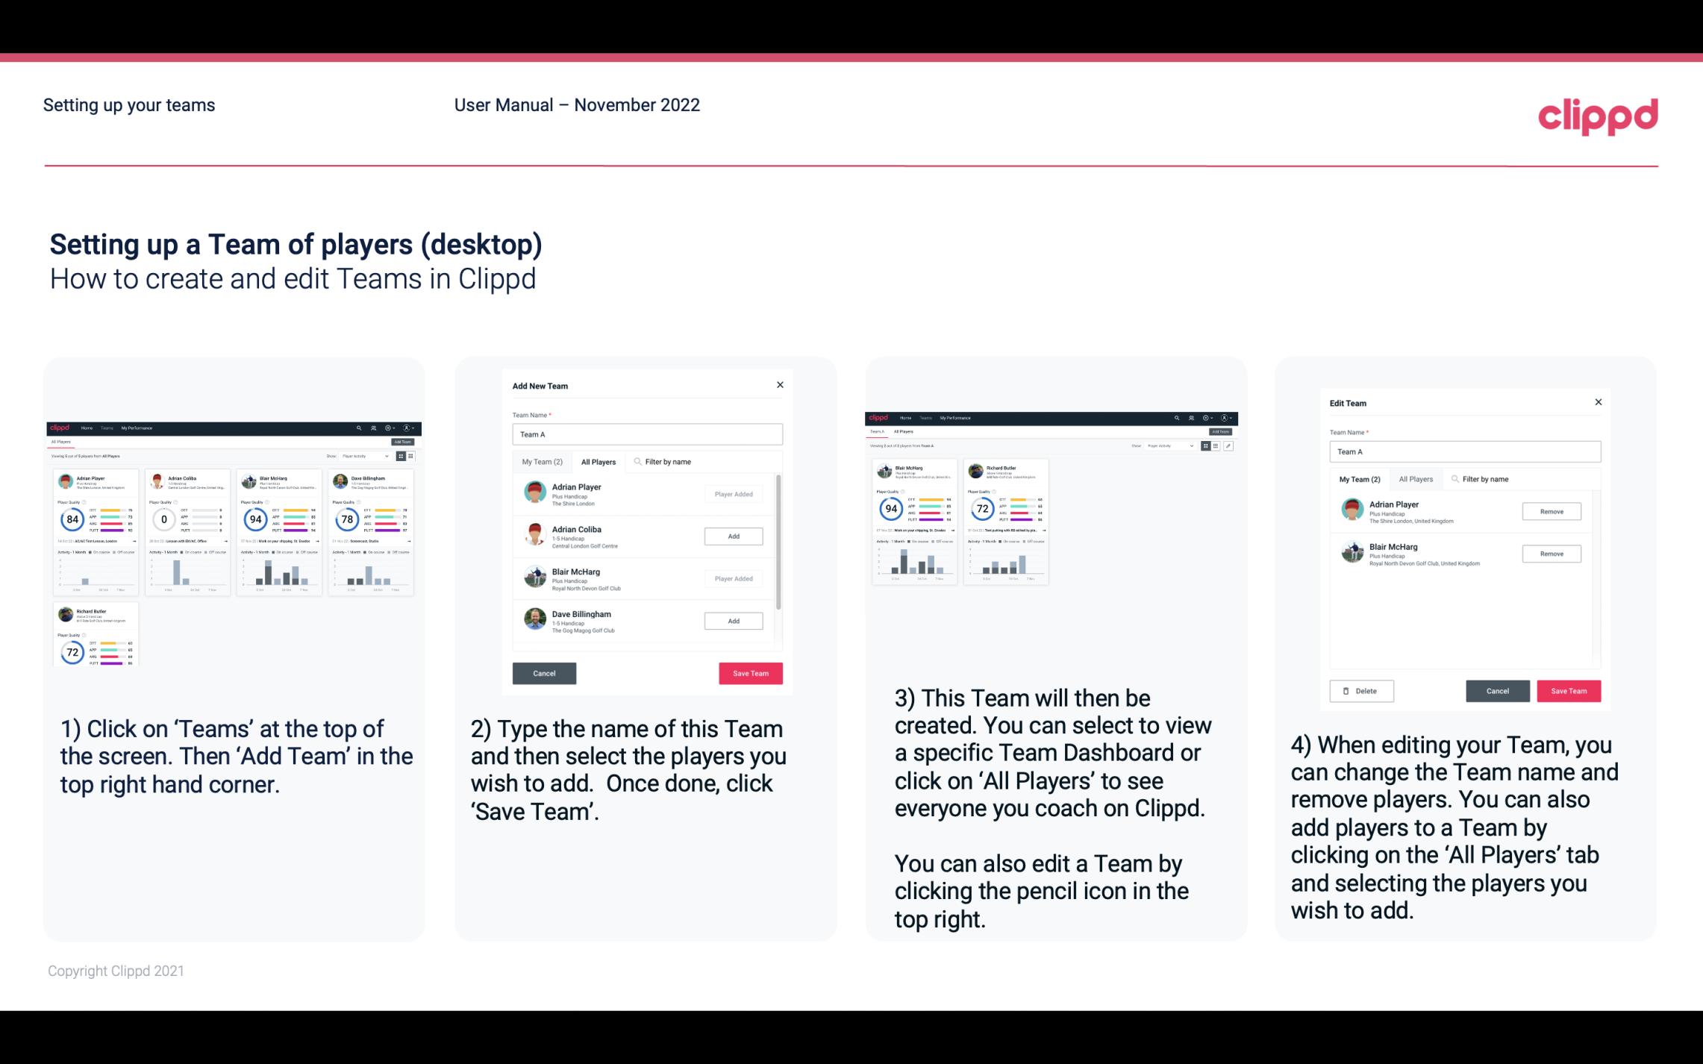Click the Add button next to Adrian Coliba
Viewport: 1703px width, 1064px height.
click(733, 536)
